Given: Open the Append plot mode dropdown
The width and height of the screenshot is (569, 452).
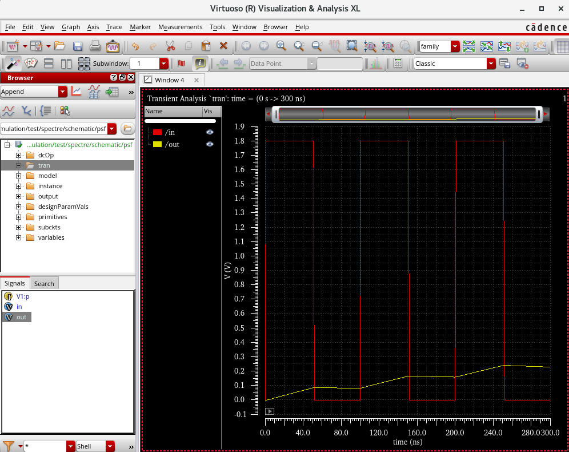Looking at the screenshot, I should point(62,92).
